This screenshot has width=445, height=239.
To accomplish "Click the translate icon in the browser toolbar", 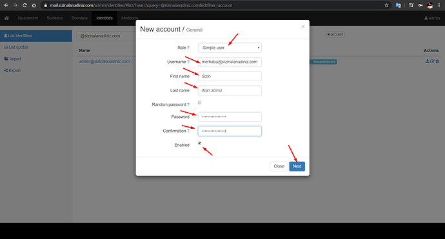I will coord(398,5).
